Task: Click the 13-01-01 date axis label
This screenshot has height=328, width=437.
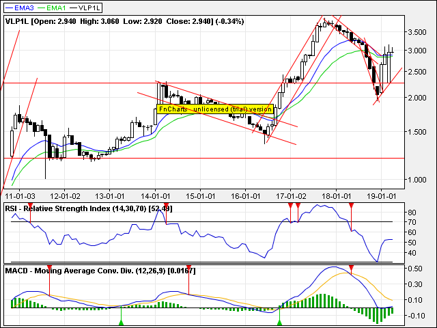Action: (x=109, y=196)
